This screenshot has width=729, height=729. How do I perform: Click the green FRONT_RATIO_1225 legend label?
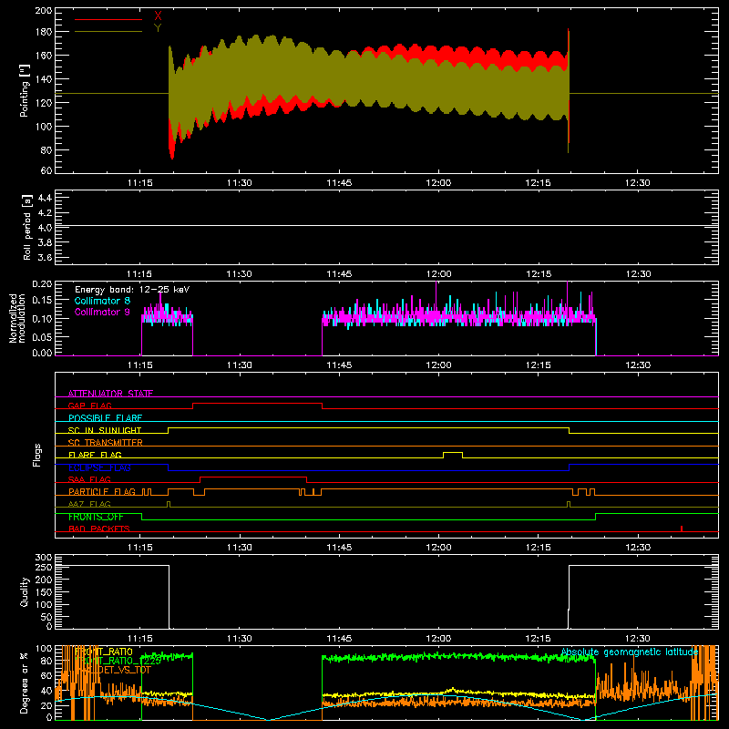point(118,661)
